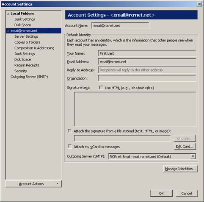Open Copies & Folders settings
This screenshot has height=202, width=204.
tap(27, 42)
